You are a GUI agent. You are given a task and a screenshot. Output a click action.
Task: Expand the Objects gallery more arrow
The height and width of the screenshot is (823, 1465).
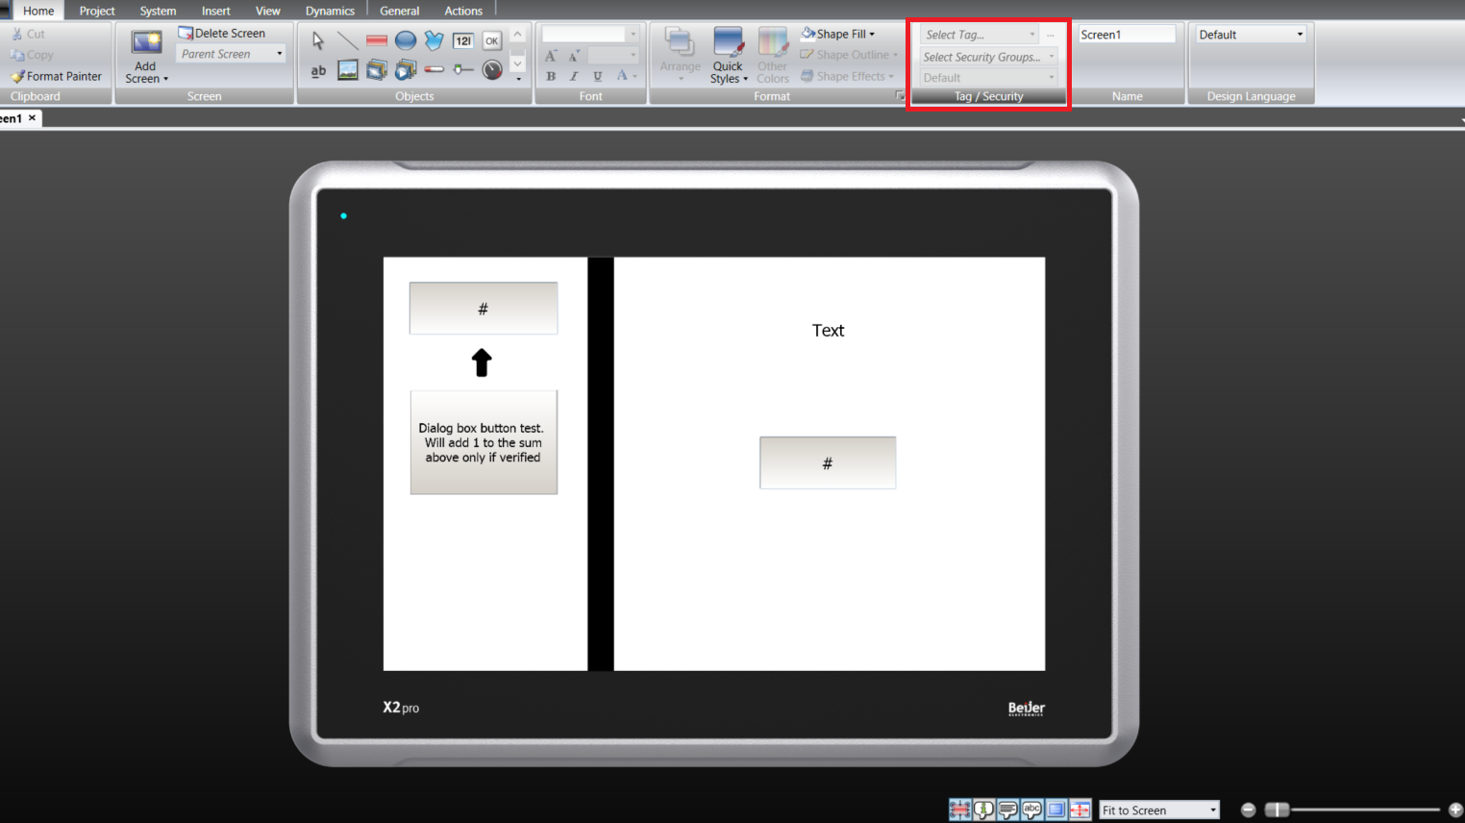(518, 78)
